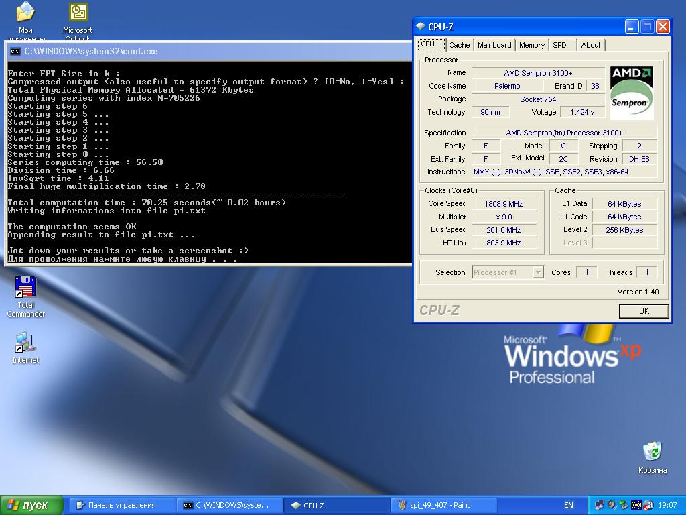Click the AMD Sempron 3100+ name field
The height and width of the screenshot is (515, 686).
538,73
